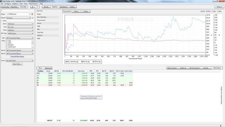This screenshot has height=127, width=225.
Task: Collapse the Filters section toggle
Action: pos(2,21)
